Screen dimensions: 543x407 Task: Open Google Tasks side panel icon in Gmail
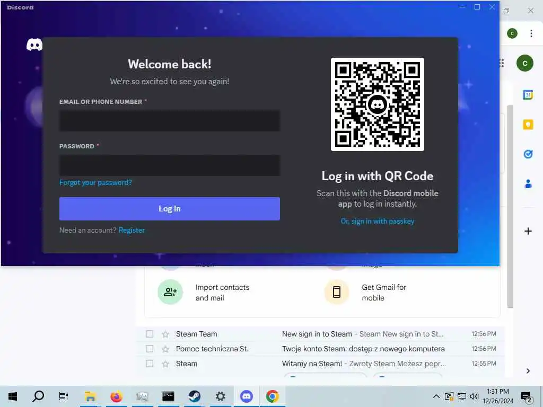coord(528,154)
